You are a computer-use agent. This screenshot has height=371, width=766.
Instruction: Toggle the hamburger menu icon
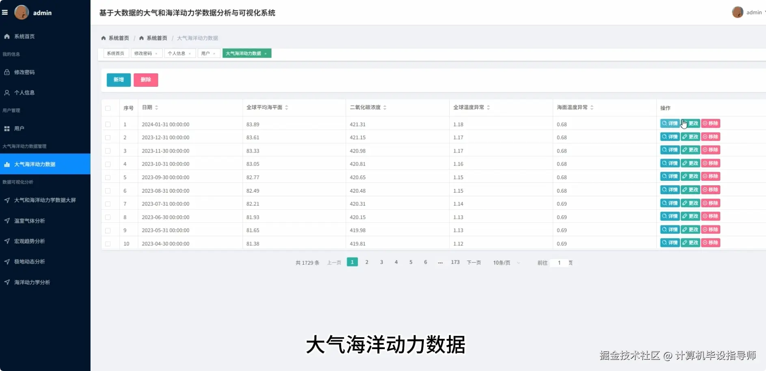click(x=5, y=13)
